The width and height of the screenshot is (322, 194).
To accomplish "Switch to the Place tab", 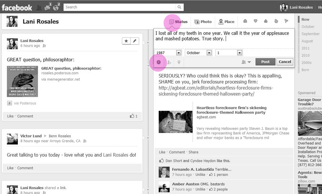I will click(226, 22).
